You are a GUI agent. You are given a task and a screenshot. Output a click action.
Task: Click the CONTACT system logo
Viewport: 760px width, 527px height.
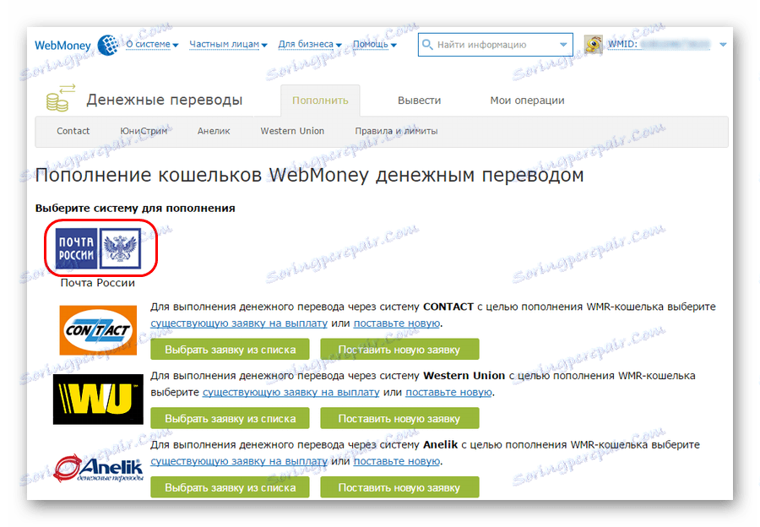98,330
